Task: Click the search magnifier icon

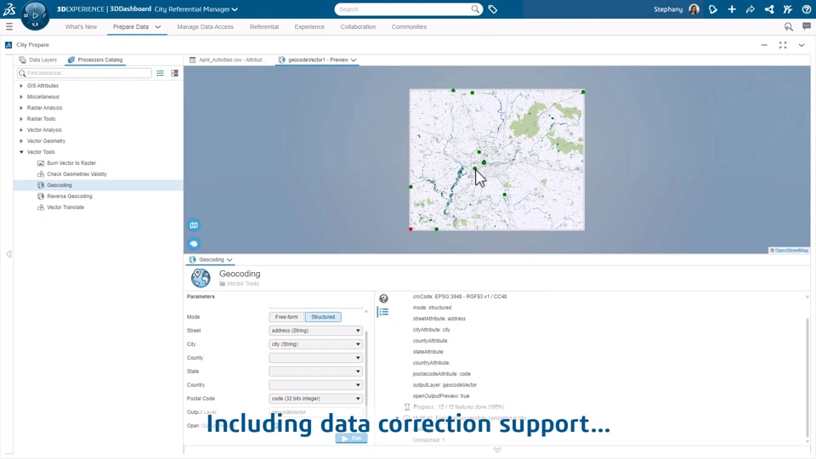Action: (x=475, y=8)
